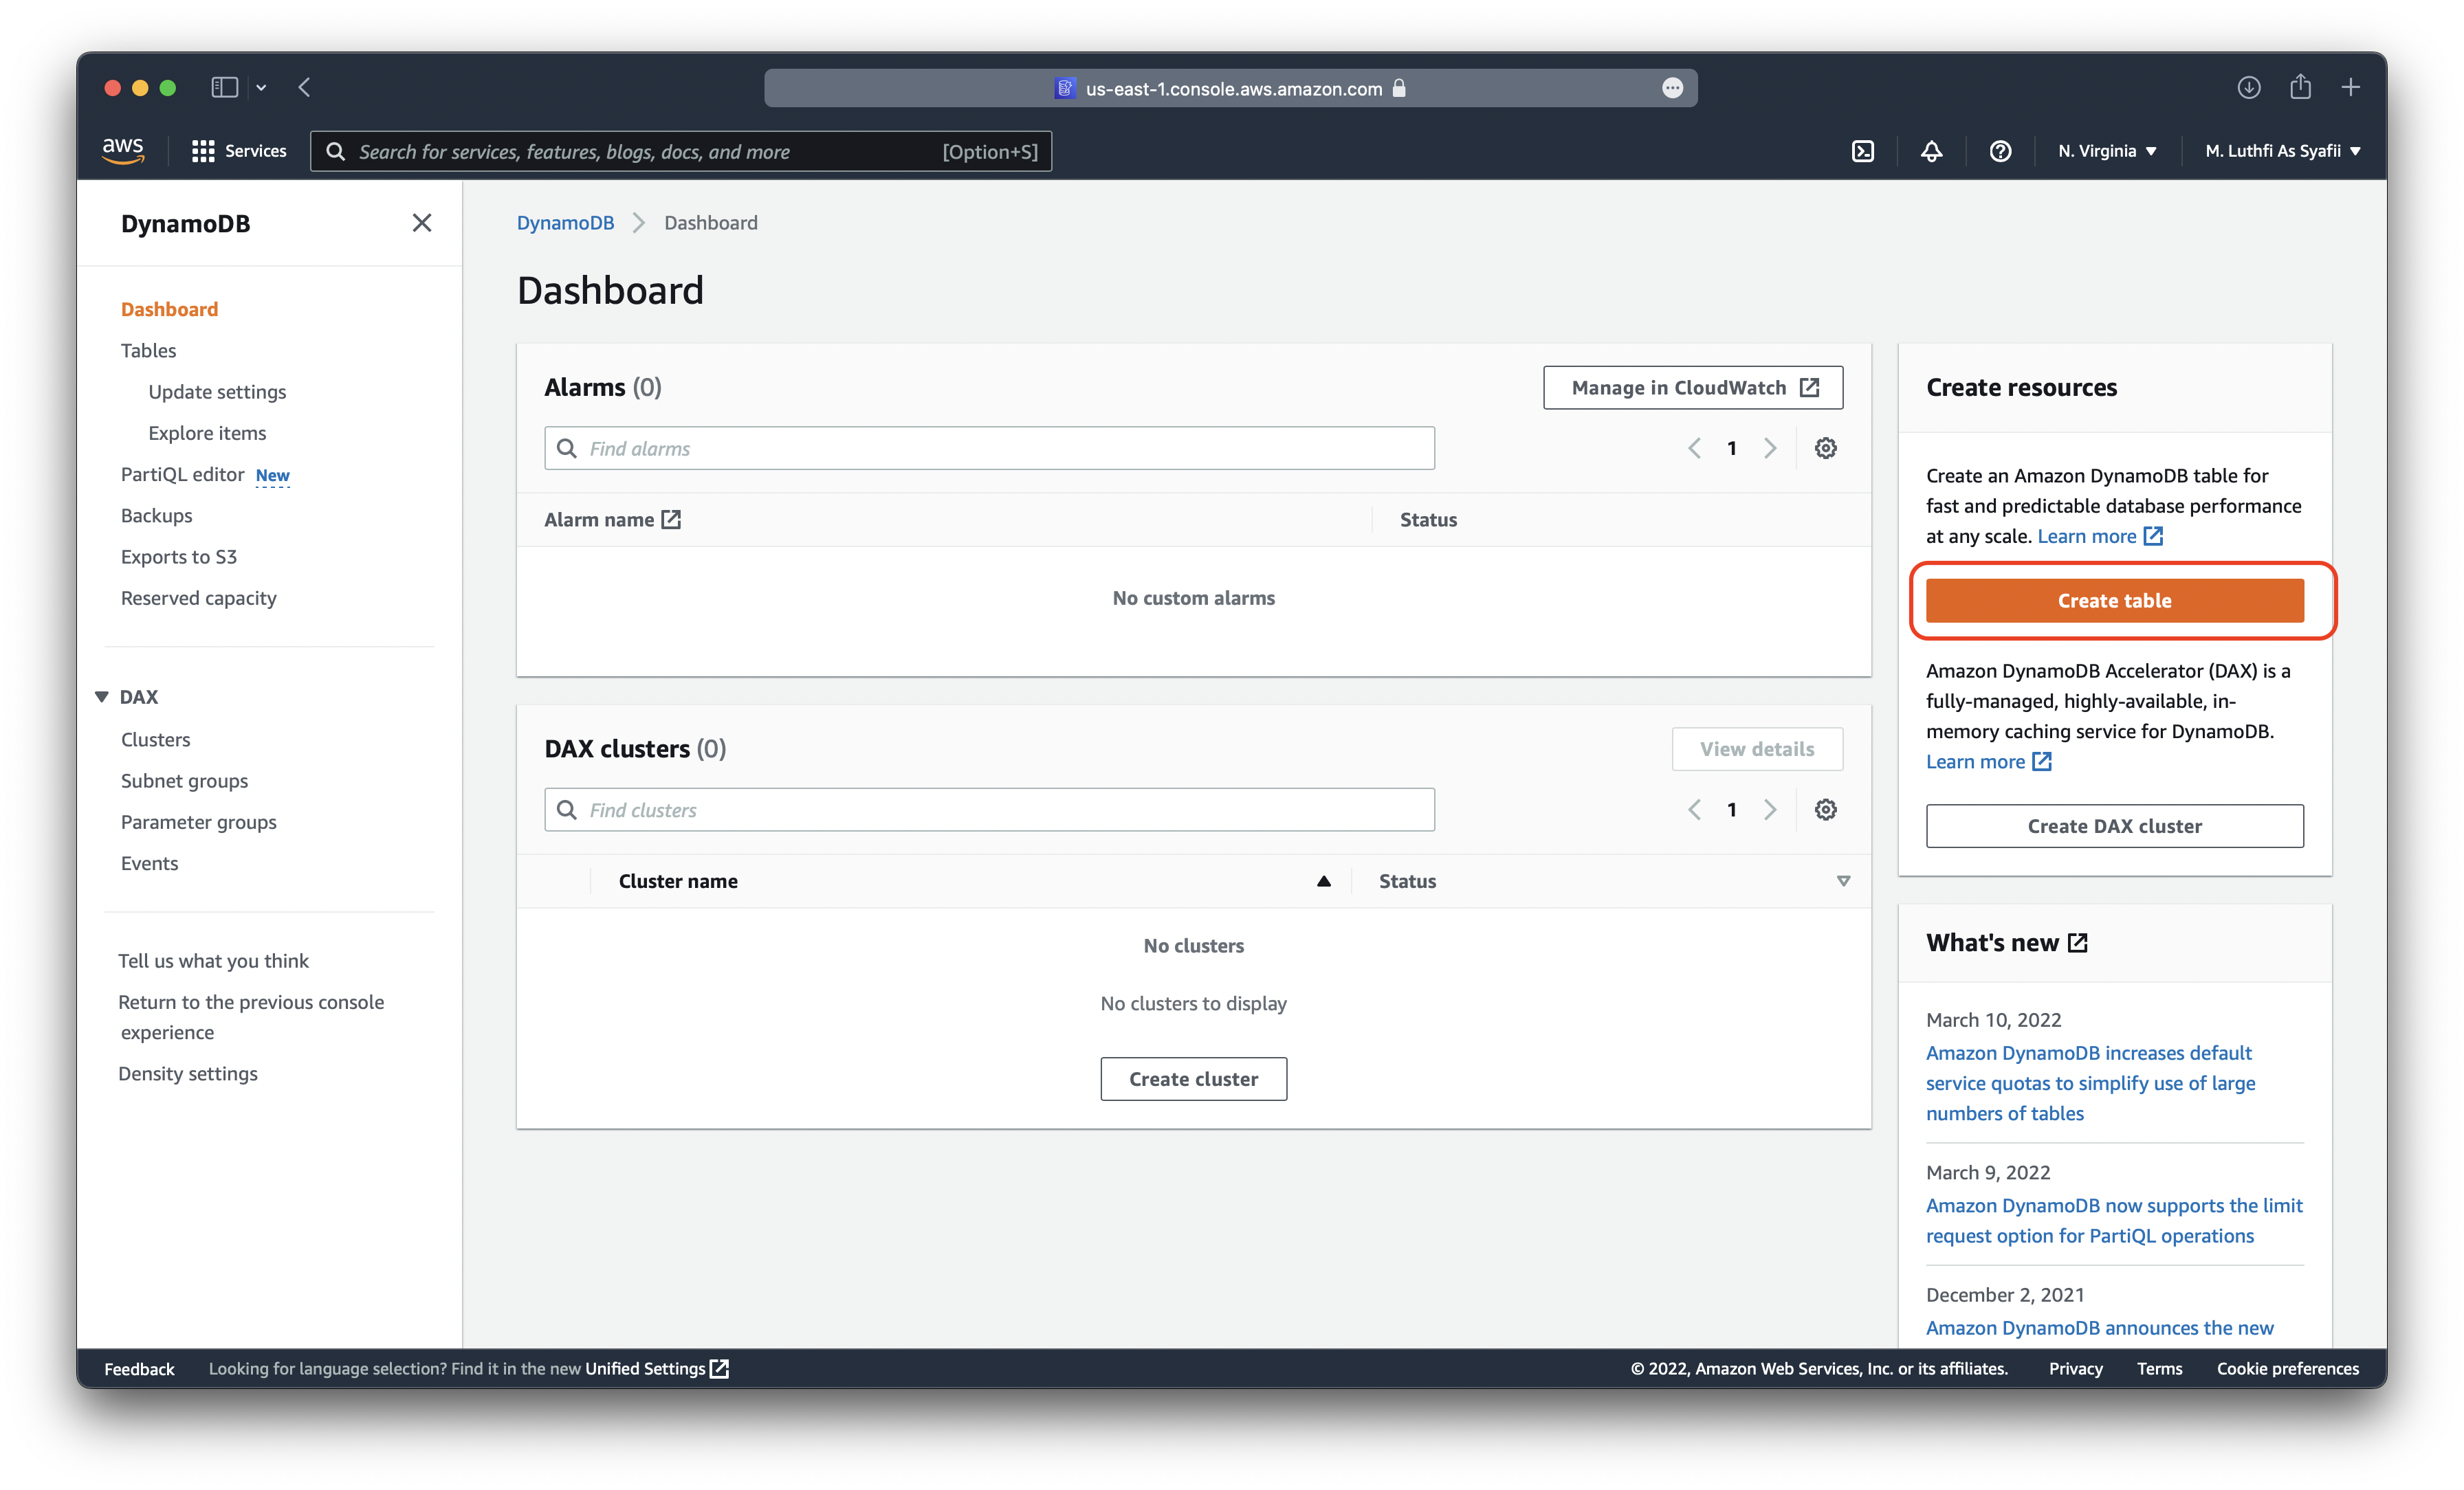Open Alarms table settings gear
This screenshot has width=2464, height=1490.
click(1825, 448)
